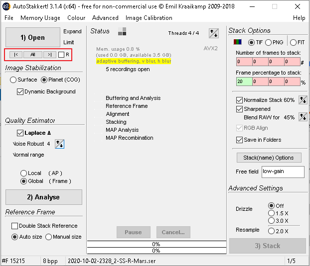Click the status squares icon
This screenshot has width=310, height=266.
click(122, 31)
